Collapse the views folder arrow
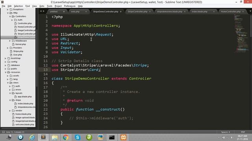The image size is (252, 141). tap(8, 83)
